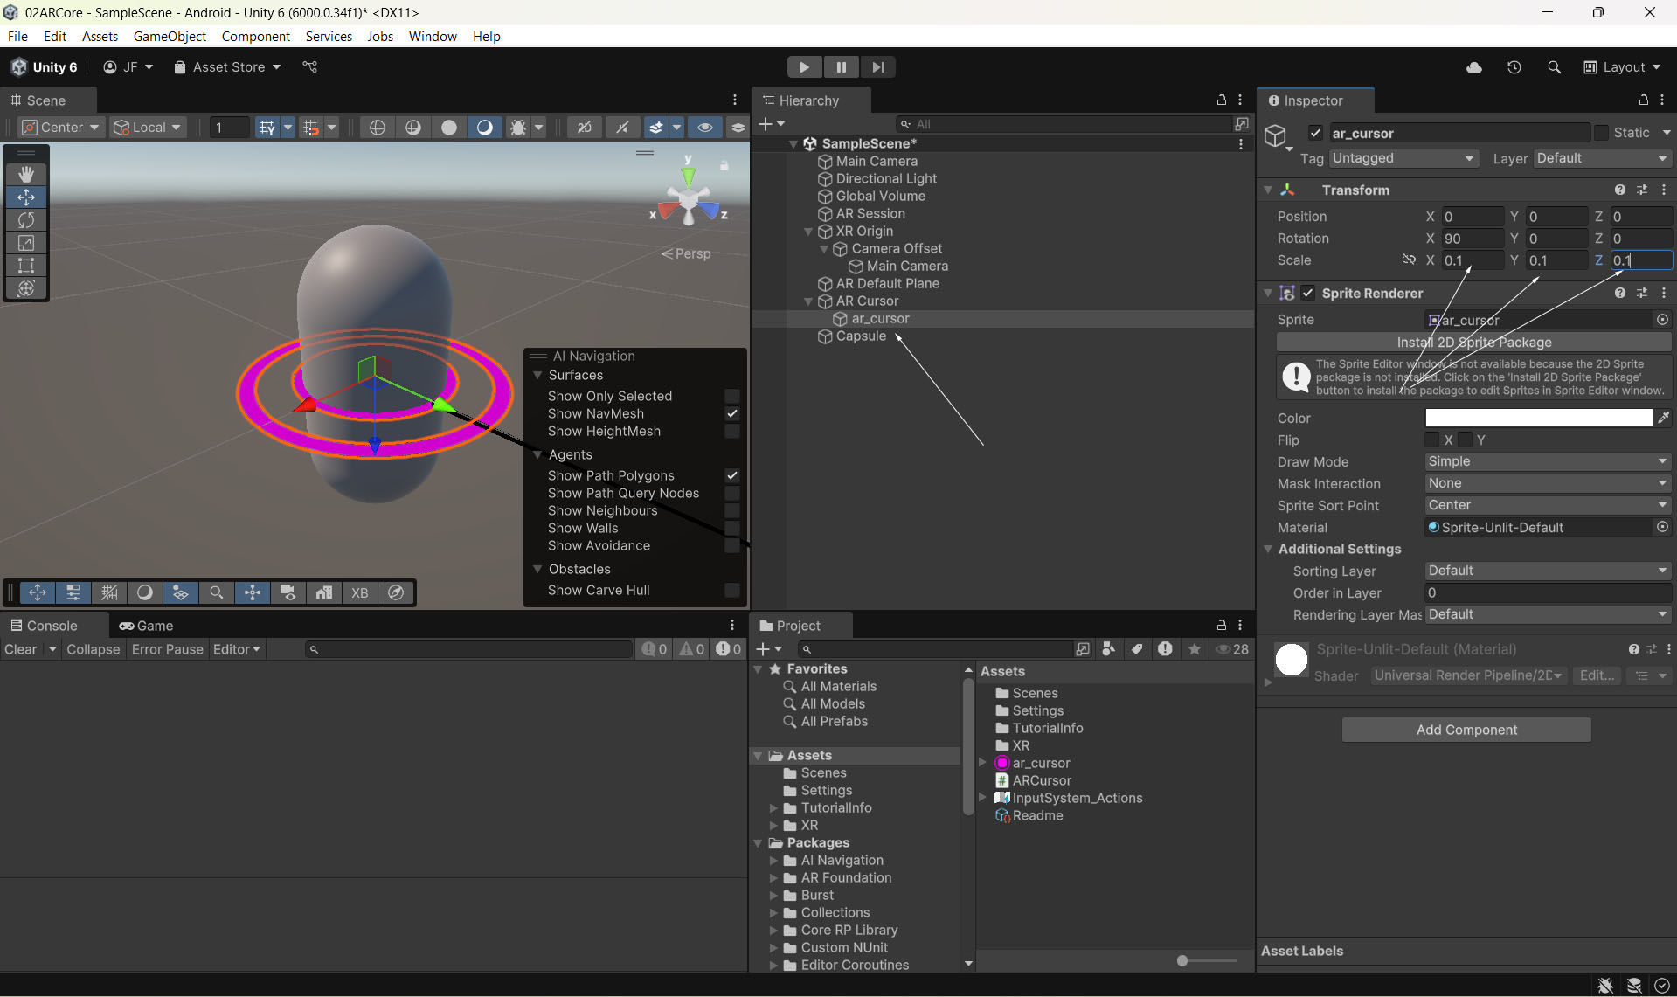The image size is (1677, 997).
Task: Toggle the Sprite Renderer enabled checkbox
Action: pyautogui.click(x=1307, y=294)
